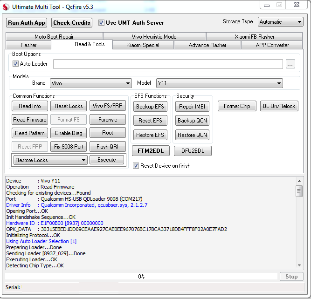Select the Flasher tab
Image resolution: width=311 pixels, height=299 pixels.
(28, 45)
